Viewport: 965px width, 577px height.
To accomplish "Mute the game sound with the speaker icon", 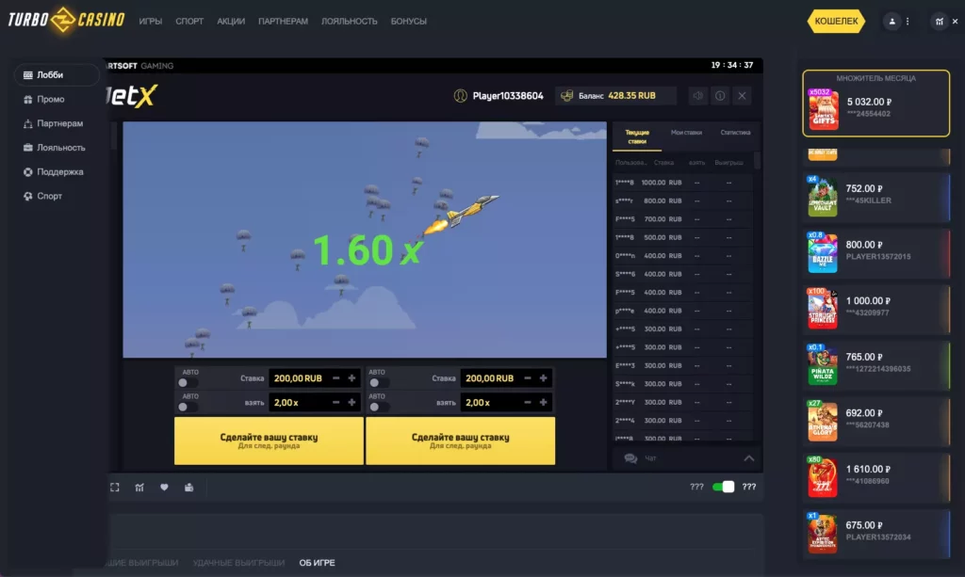I will (697, 96).
